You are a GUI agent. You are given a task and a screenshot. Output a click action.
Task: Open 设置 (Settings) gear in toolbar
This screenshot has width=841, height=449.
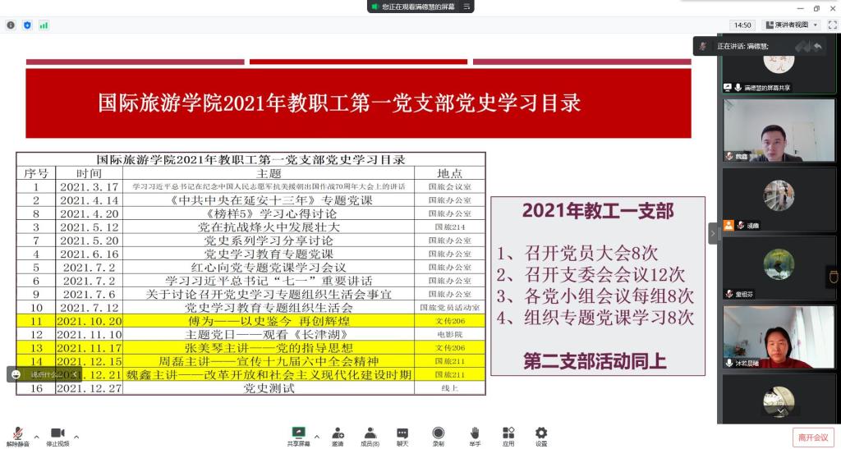tap(541, 436)
